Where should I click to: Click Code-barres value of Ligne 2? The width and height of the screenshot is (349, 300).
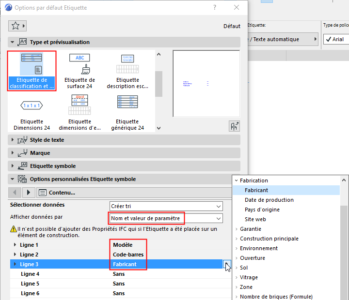point(128,255)
